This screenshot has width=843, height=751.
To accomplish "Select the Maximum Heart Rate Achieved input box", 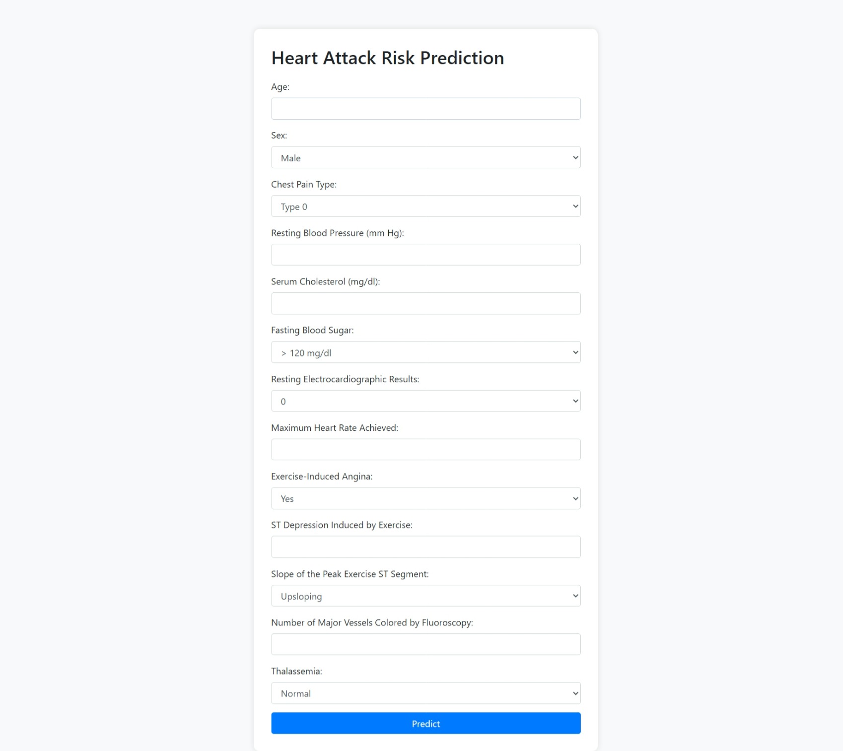I will 425,450.
